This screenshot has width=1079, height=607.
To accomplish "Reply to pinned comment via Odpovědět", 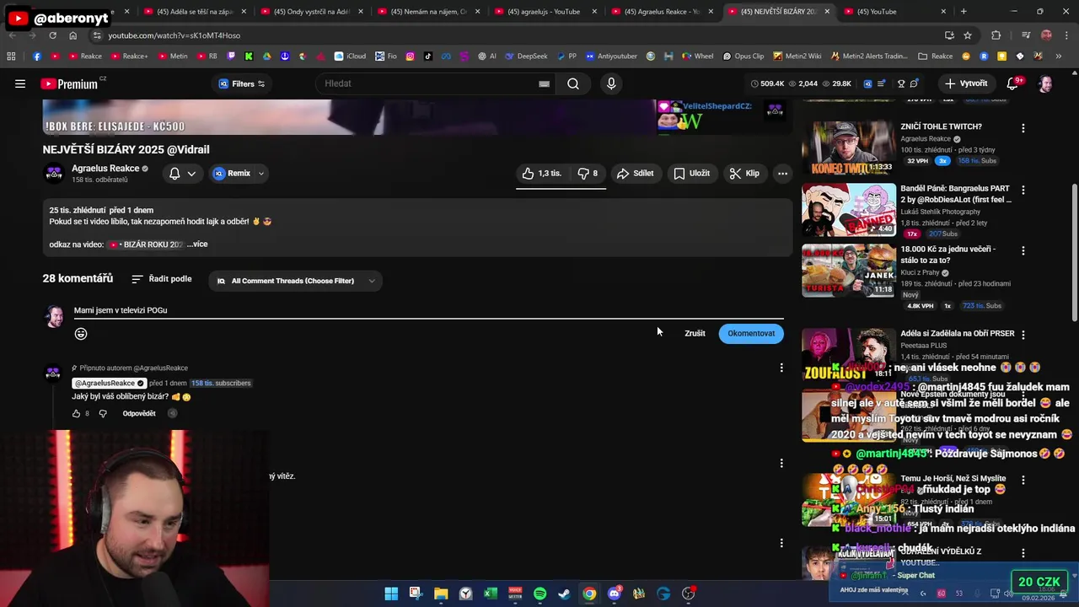I will [x=139, y=414].
